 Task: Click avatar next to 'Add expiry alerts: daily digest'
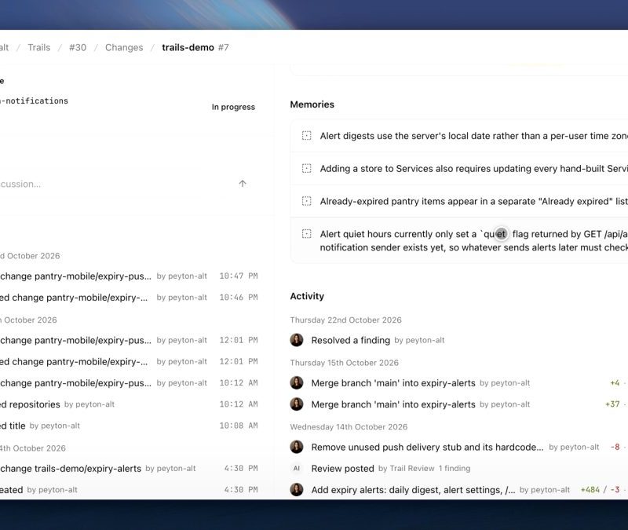[x=297, y=489]
